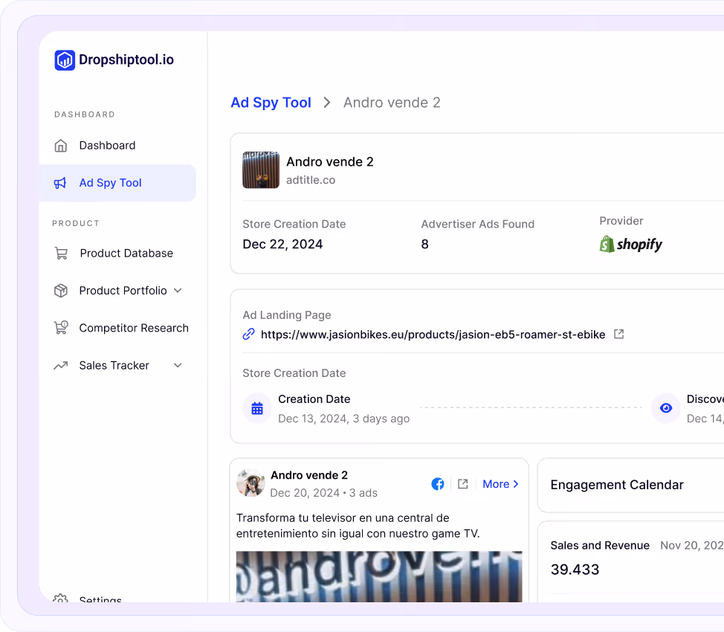Expand the Sales Tracker submenu arrow
The width and height of the screenshot is (724, 632).
(x=178, y=365)
